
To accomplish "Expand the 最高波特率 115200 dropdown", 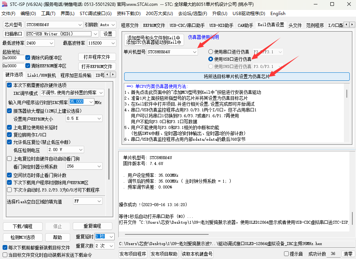I will pos(101,43).
